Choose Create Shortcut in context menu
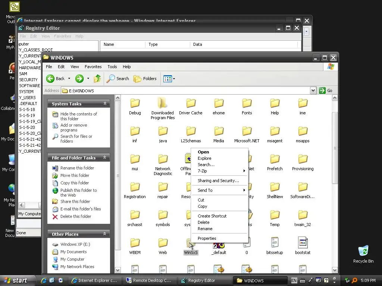The height and width of the screenshot is (286, 382). (x=219, y=216)
